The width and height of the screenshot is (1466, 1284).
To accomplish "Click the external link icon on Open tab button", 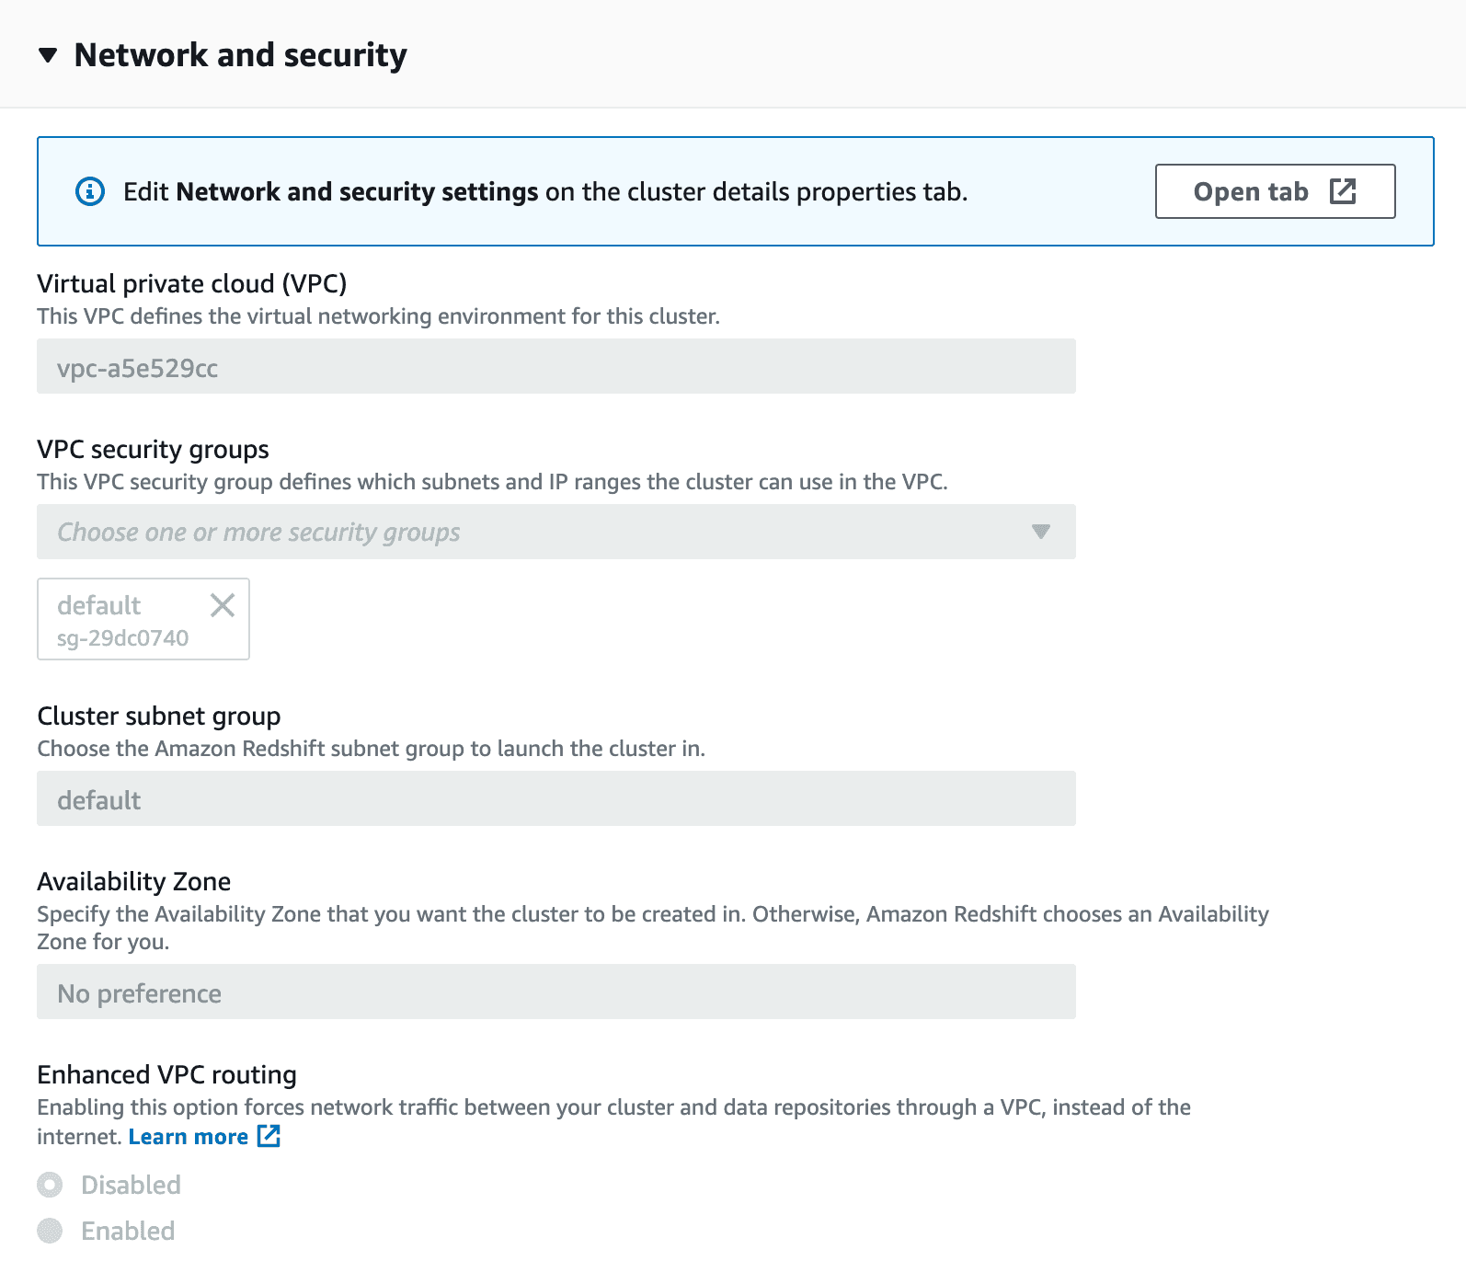I will 1343,191.
